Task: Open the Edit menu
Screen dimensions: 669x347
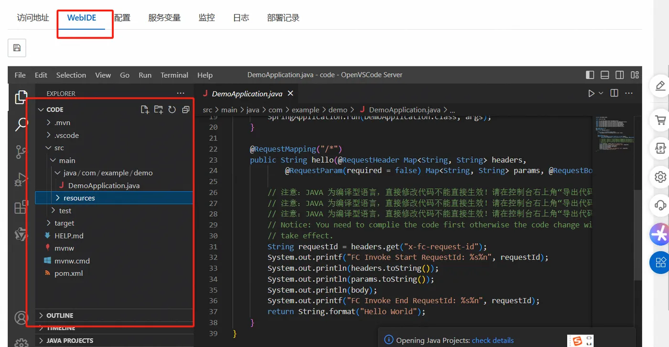Action: [x=41, y=75]
